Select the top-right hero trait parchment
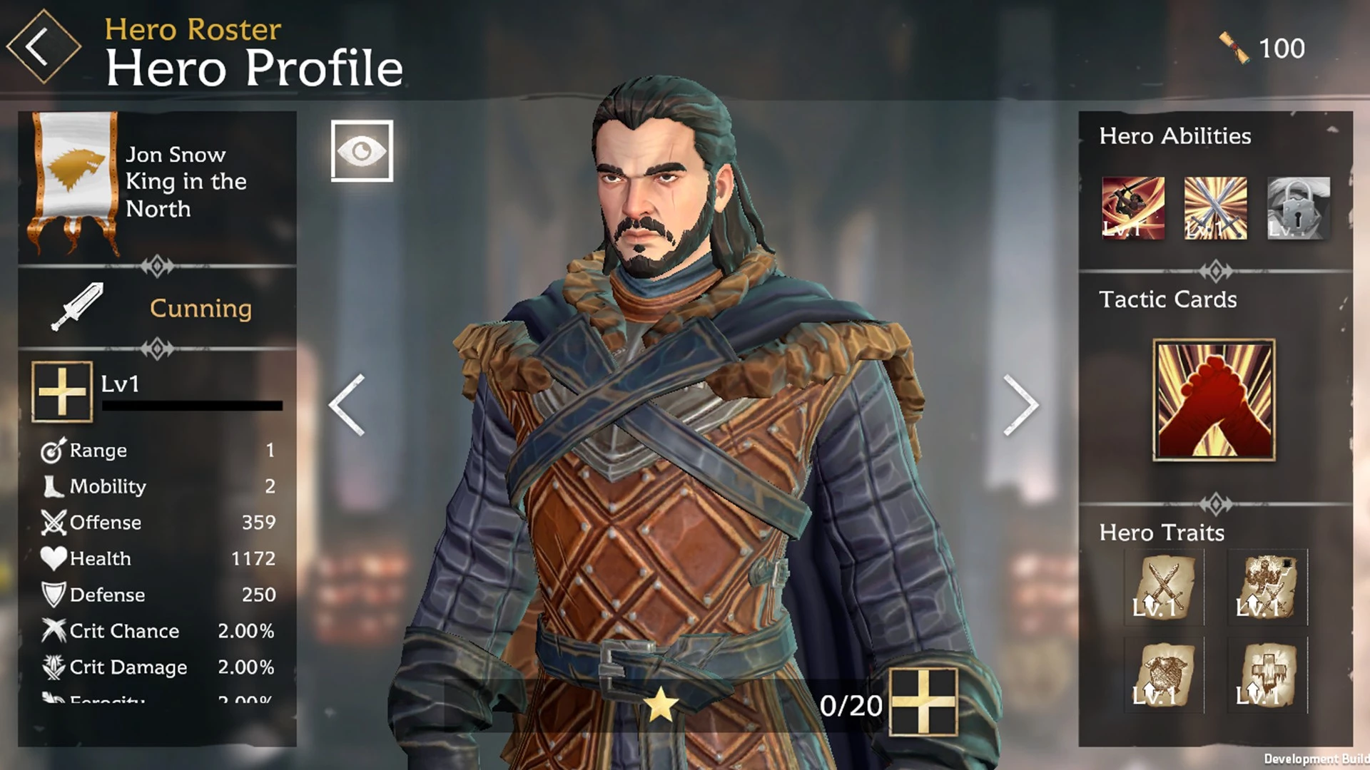The image size is (1370, 770). [1268, 587]
